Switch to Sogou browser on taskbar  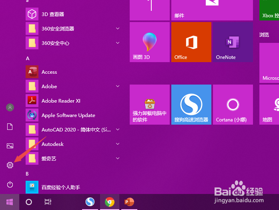pos(90,202)
